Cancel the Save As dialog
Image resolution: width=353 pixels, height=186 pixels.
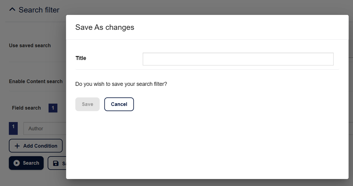coord(119,104)
